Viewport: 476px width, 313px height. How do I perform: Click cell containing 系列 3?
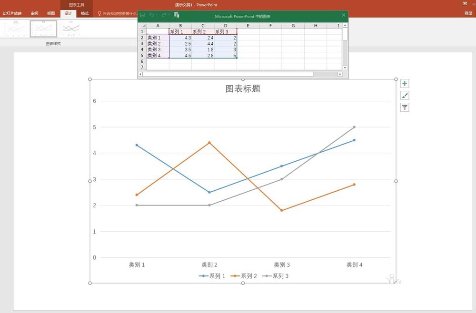[226, 31]
